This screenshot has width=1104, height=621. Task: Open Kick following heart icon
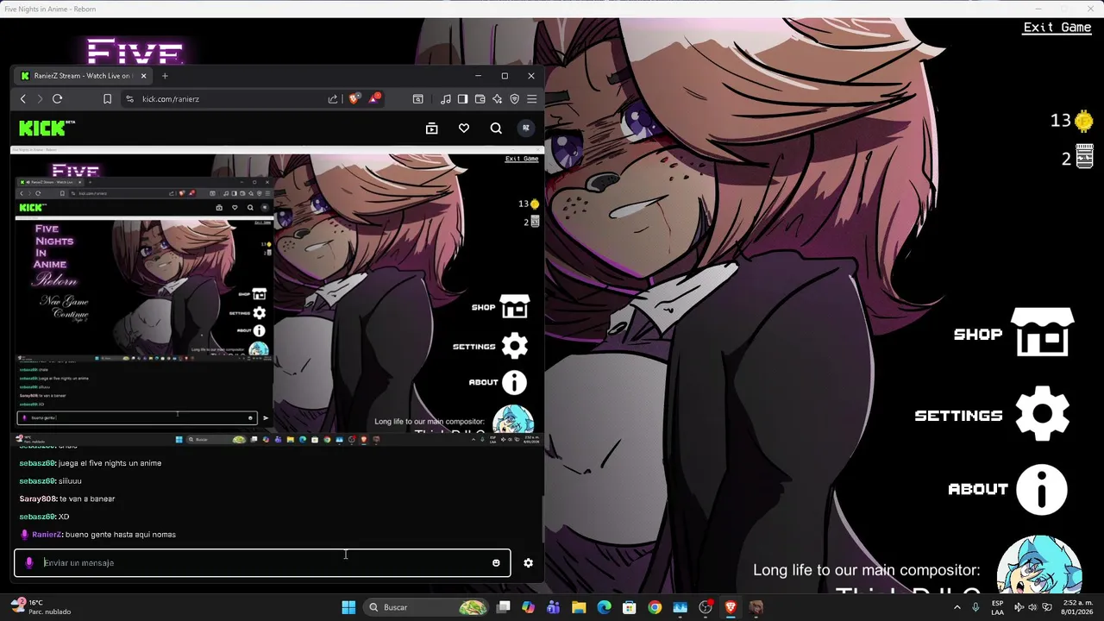464,129
